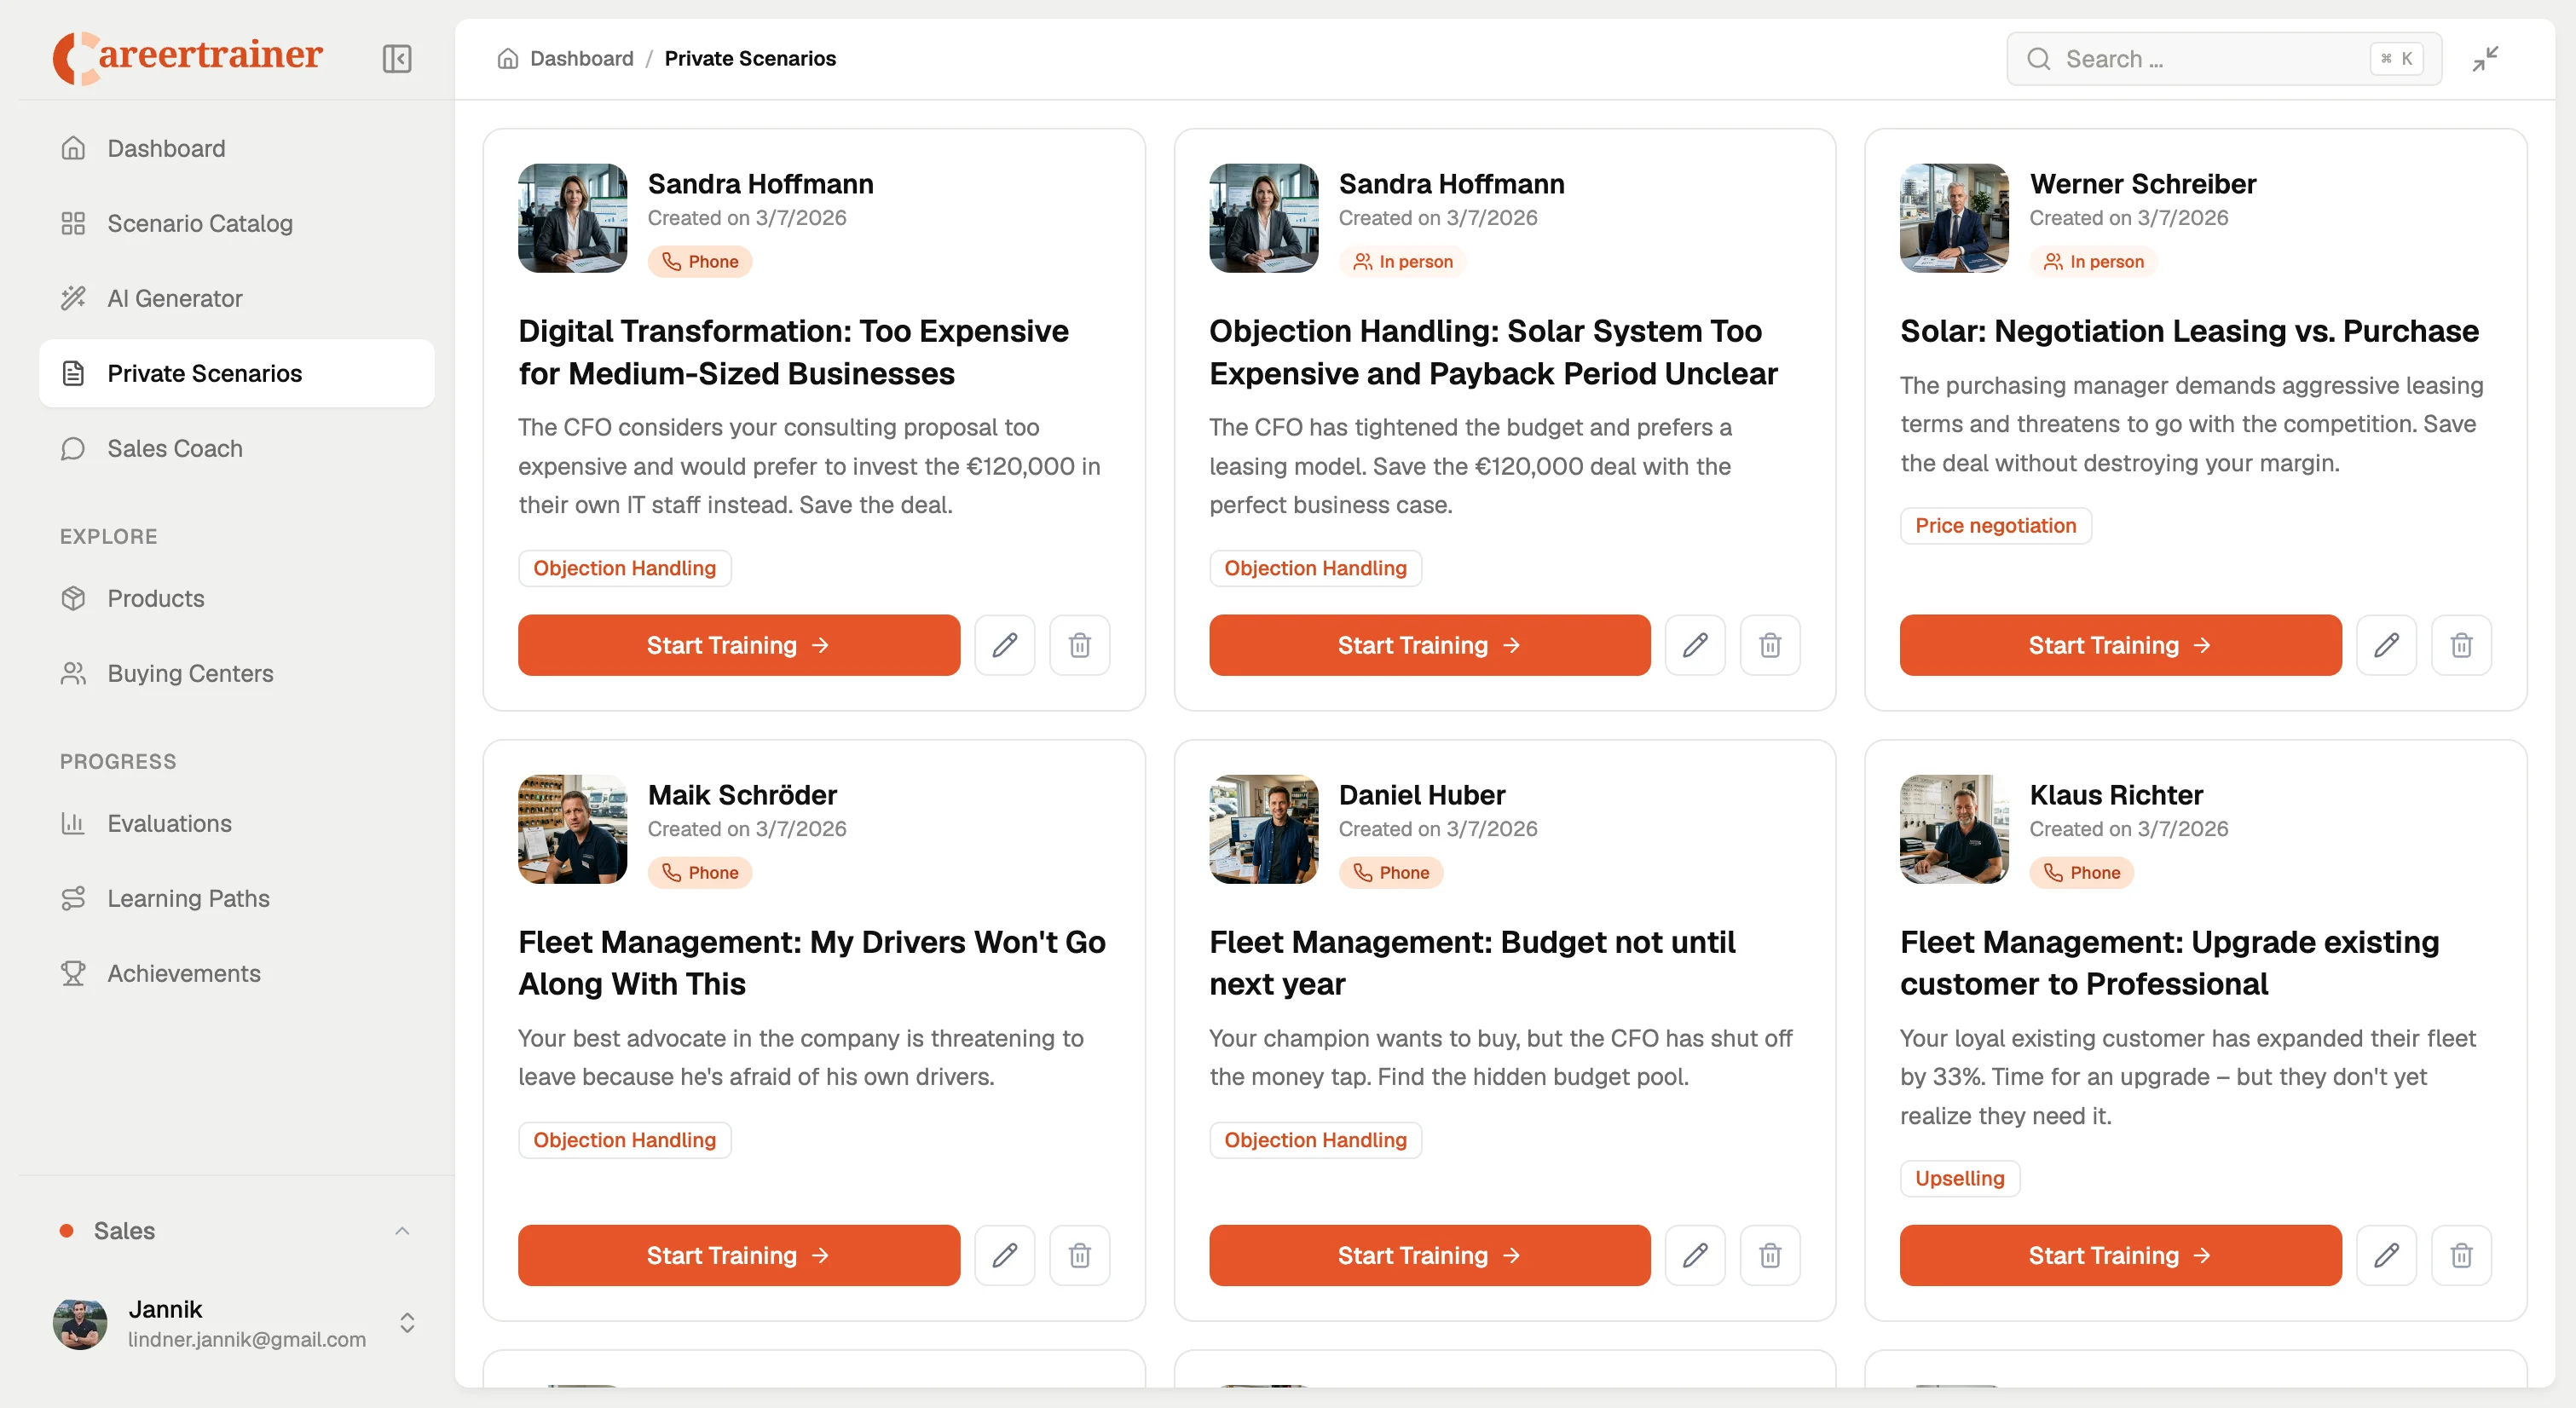
Task: Open Sales Coach in sidebar
Action: (x=236, y=448)
